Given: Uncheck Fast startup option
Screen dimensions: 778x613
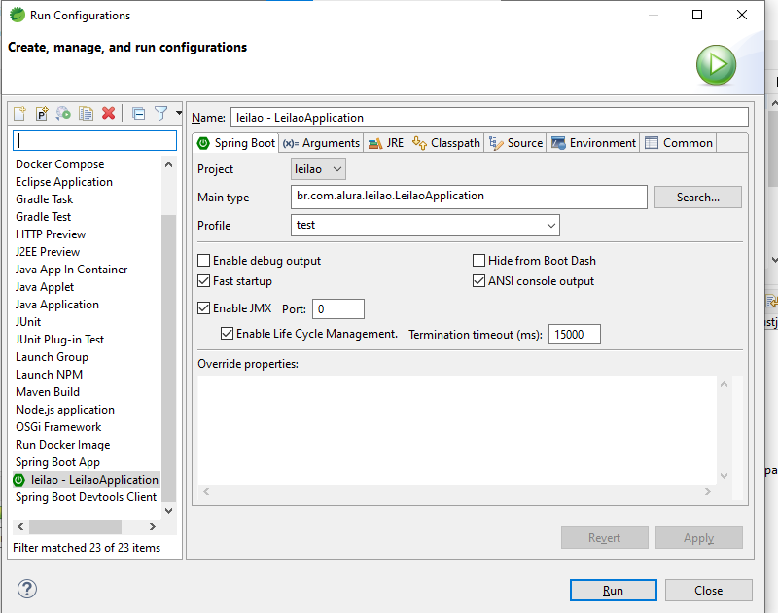Looking at the screenshot, I should point(204,281).
